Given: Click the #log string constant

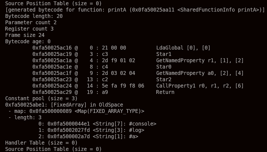Looking at the screenshot, I should [136, 130].
